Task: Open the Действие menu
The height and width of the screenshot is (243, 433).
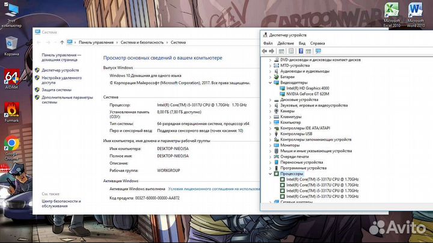Action: [286, 43]
